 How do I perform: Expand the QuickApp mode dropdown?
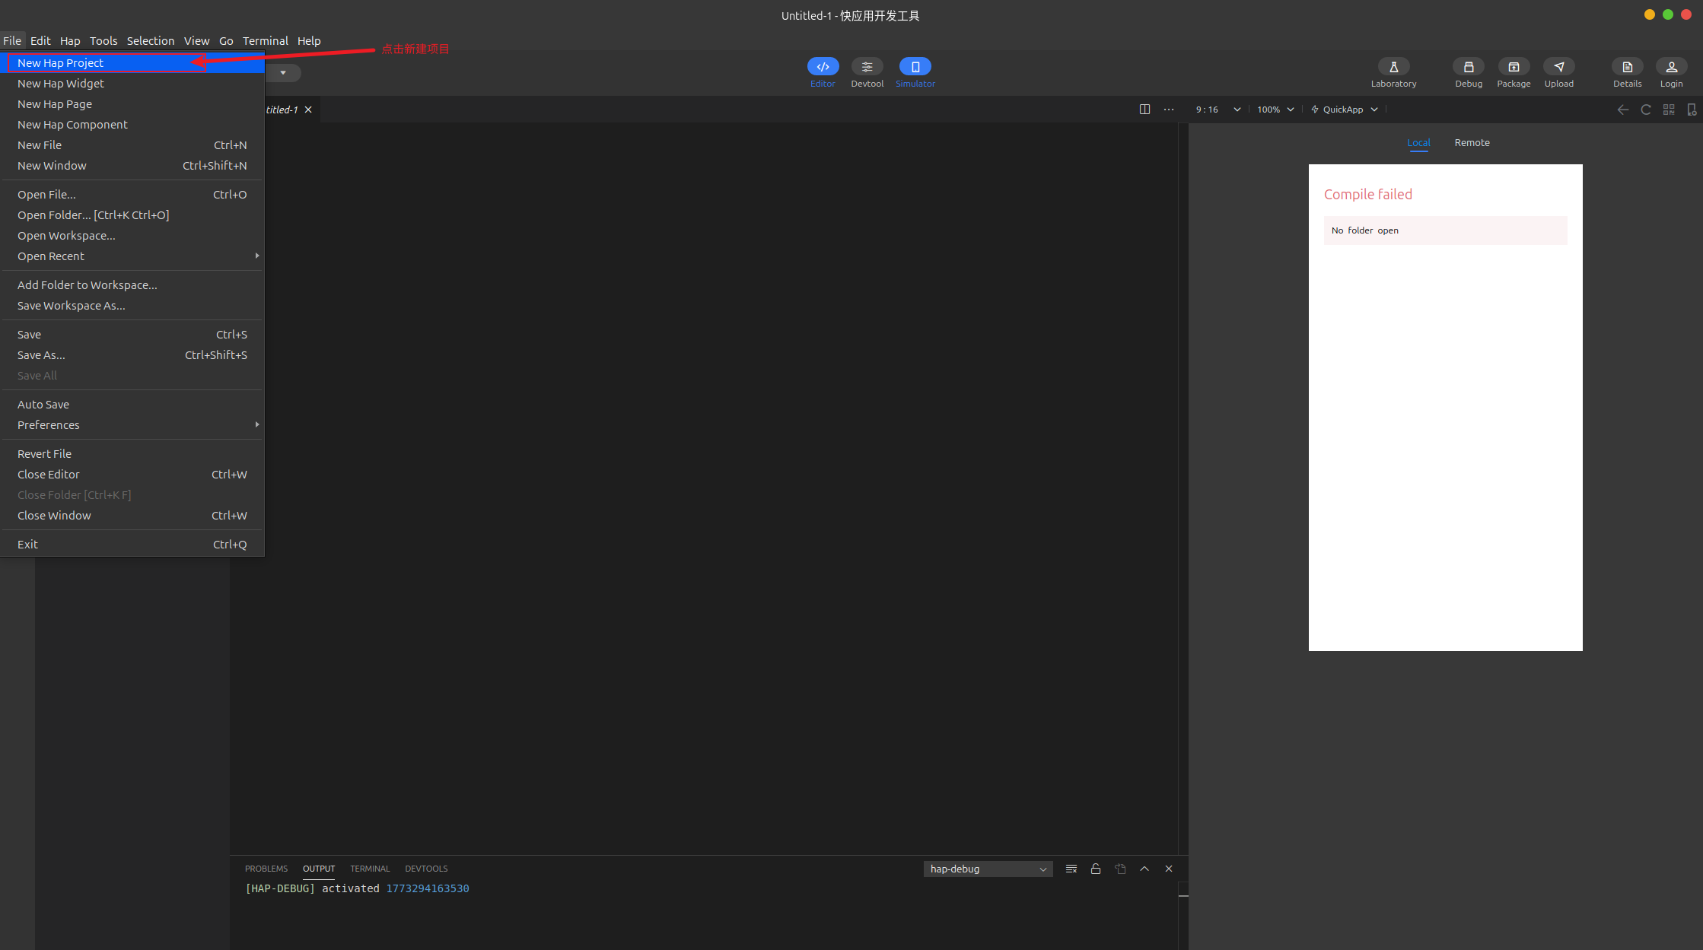(1344, 110)
